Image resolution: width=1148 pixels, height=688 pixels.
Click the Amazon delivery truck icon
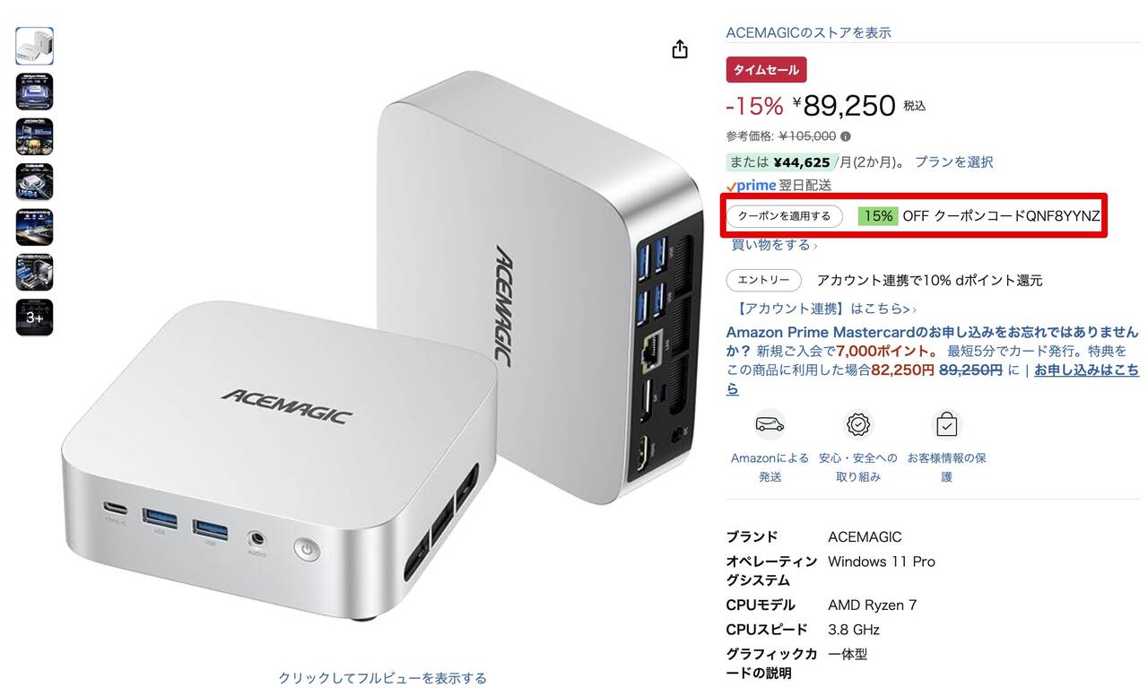(x=770, y=423)
